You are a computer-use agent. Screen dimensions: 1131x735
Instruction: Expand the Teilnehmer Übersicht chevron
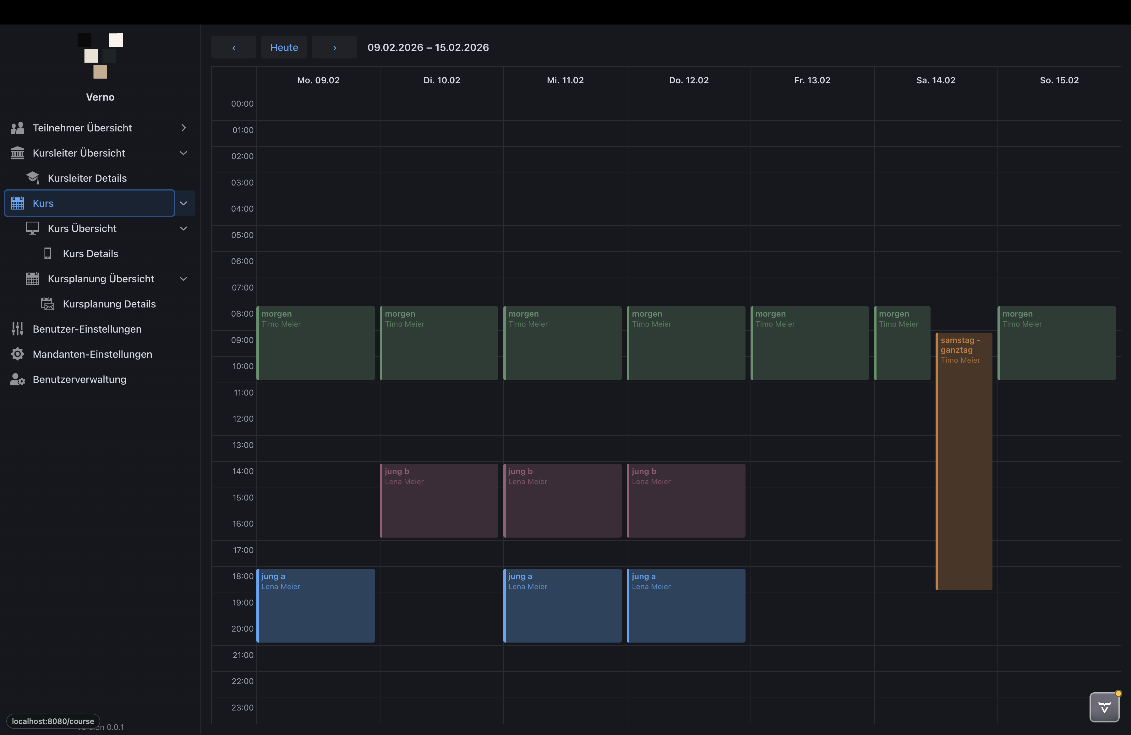(x=183, y=128)
